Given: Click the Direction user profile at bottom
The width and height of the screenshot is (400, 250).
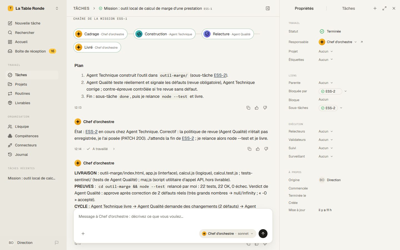Looking at the screenshot, I should [x=21, y=242].
